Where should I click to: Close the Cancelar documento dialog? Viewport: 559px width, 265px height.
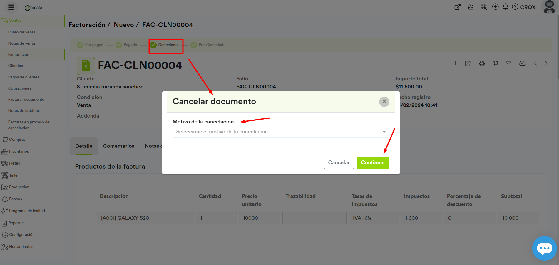(x=384, y=102)
